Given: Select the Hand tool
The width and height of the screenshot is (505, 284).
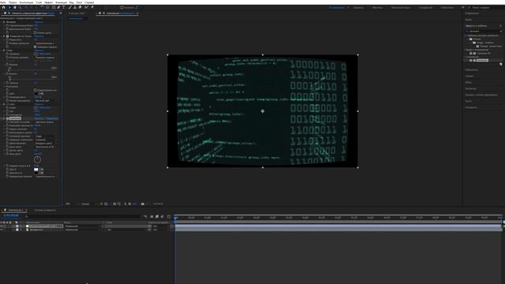Looking at the screenshot, I should [15, 7].
